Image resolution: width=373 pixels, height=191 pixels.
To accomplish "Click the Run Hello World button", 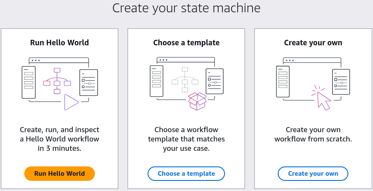I will 60,174.
